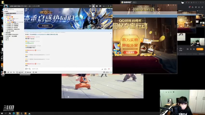
Task: Open notifications bell in 直播伴侣 toolbar
Action: click(x=199, y=7)
